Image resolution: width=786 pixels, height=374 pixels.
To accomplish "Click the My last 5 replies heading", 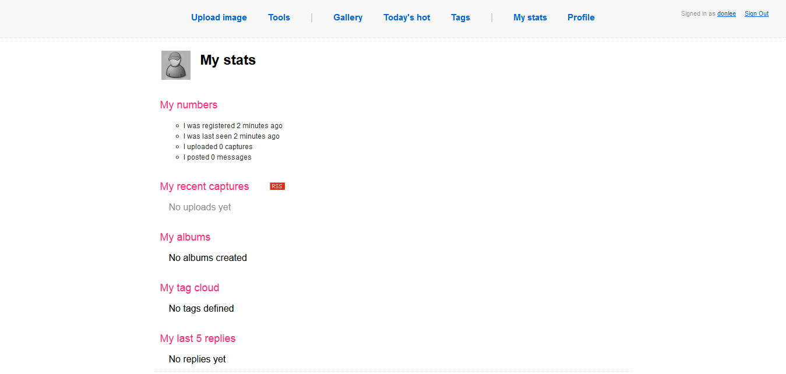I will tap(198, 338).
